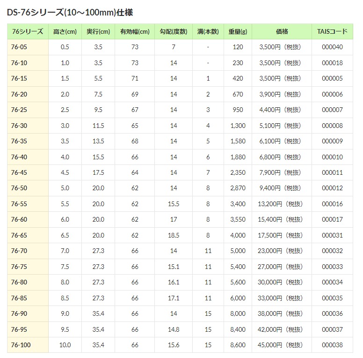Select TAIS code 000010
Viewport: 363px width, 358px height.
tap(332, 157)
